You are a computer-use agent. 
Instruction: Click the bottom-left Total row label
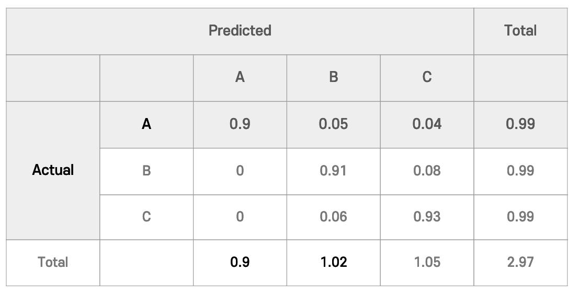coord(53,263)
